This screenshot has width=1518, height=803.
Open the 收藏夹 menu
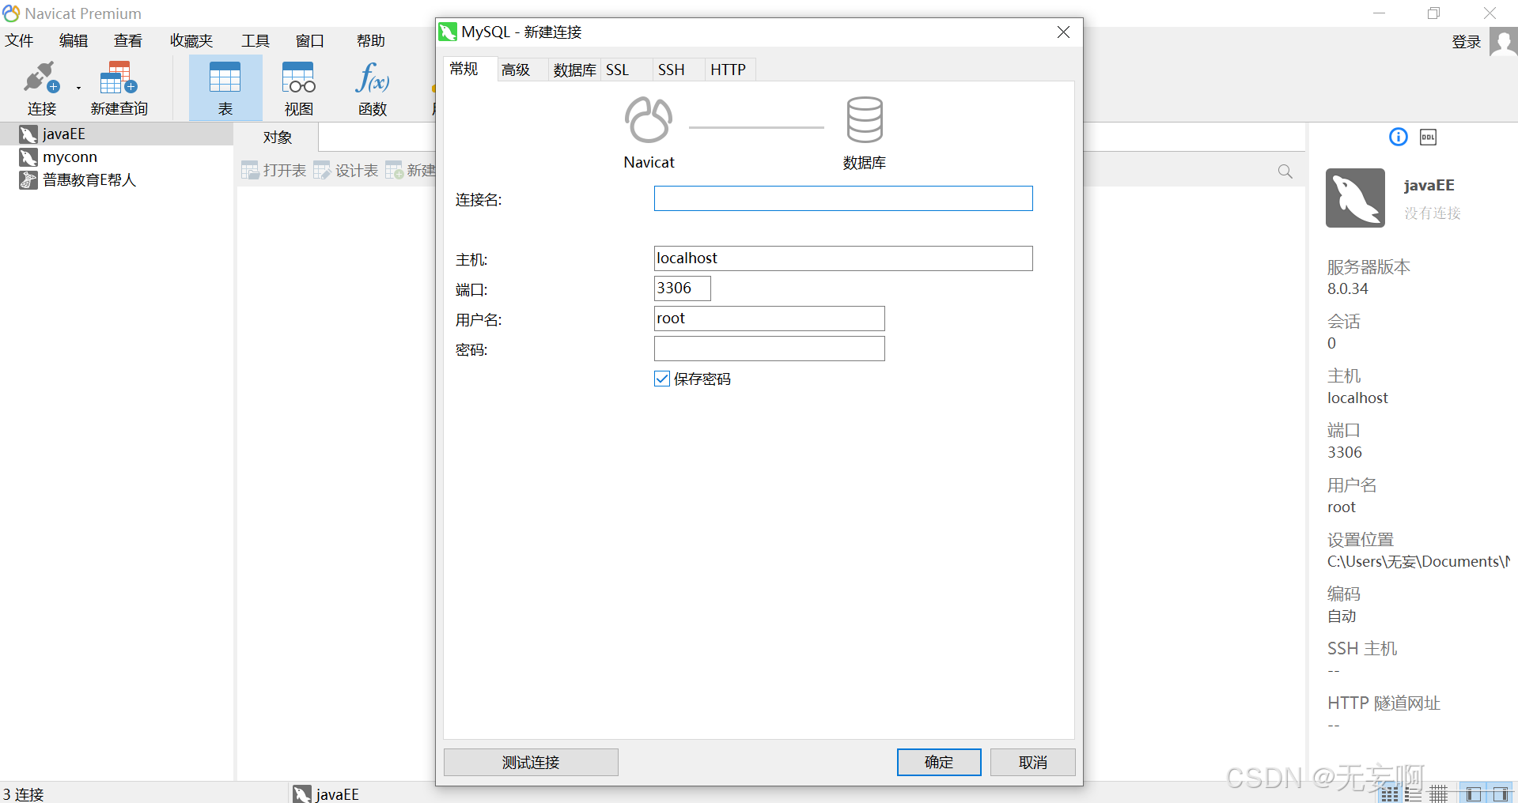(191, 40)
